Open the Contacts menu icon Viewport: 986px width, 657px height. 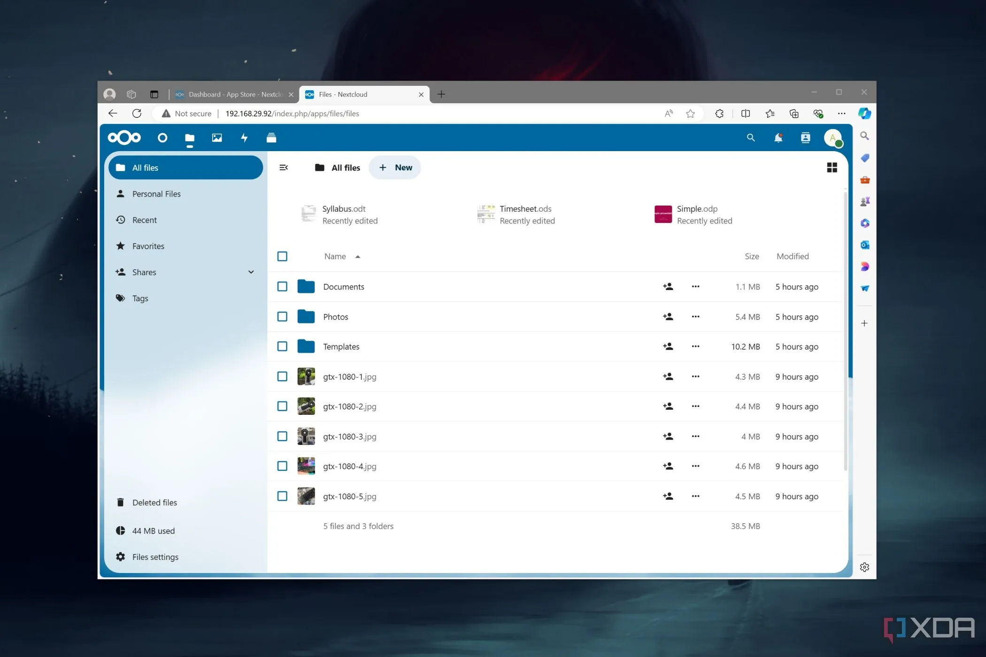(805, 138)
